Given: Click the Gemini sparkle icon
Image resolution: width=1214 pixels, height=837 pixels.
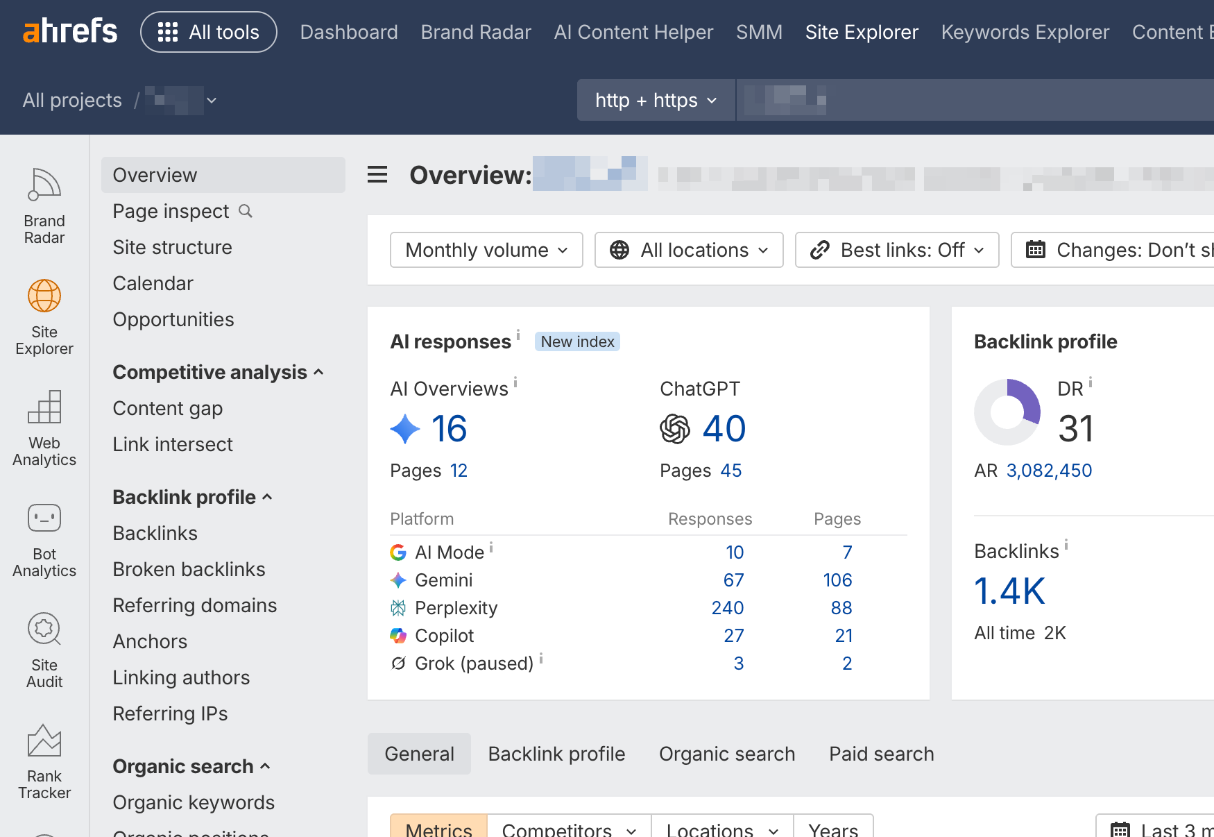Looking at the screenshot, I should pyautogui.click(x=398, y=580).
